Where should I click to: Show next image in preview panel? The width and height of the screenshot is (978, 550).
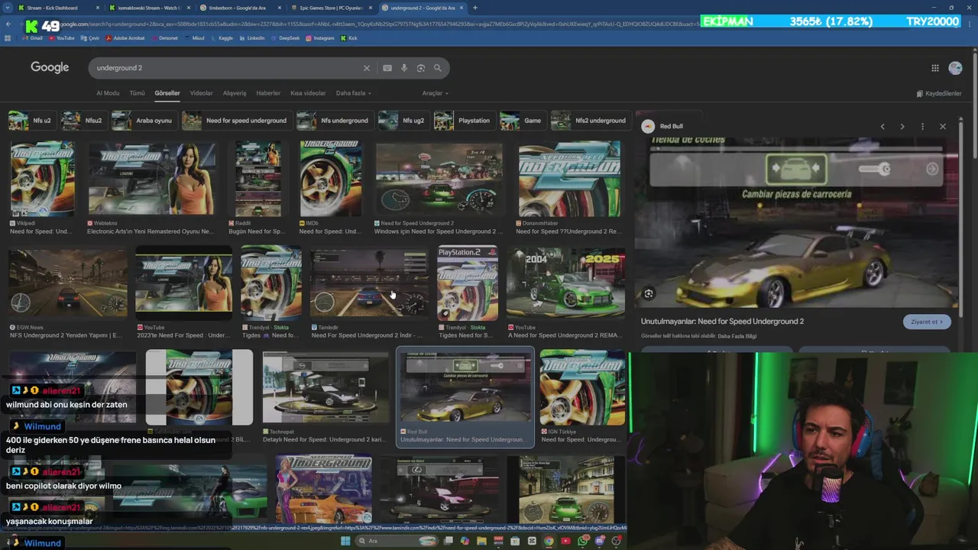pyautogui.click(x=902, y=126)
